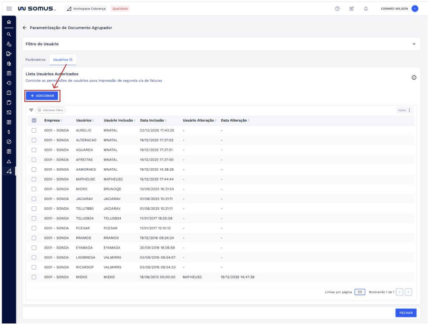Go back using the left arrow icon
The height and width of the screenshot is (325, 428).
(25, 28)
